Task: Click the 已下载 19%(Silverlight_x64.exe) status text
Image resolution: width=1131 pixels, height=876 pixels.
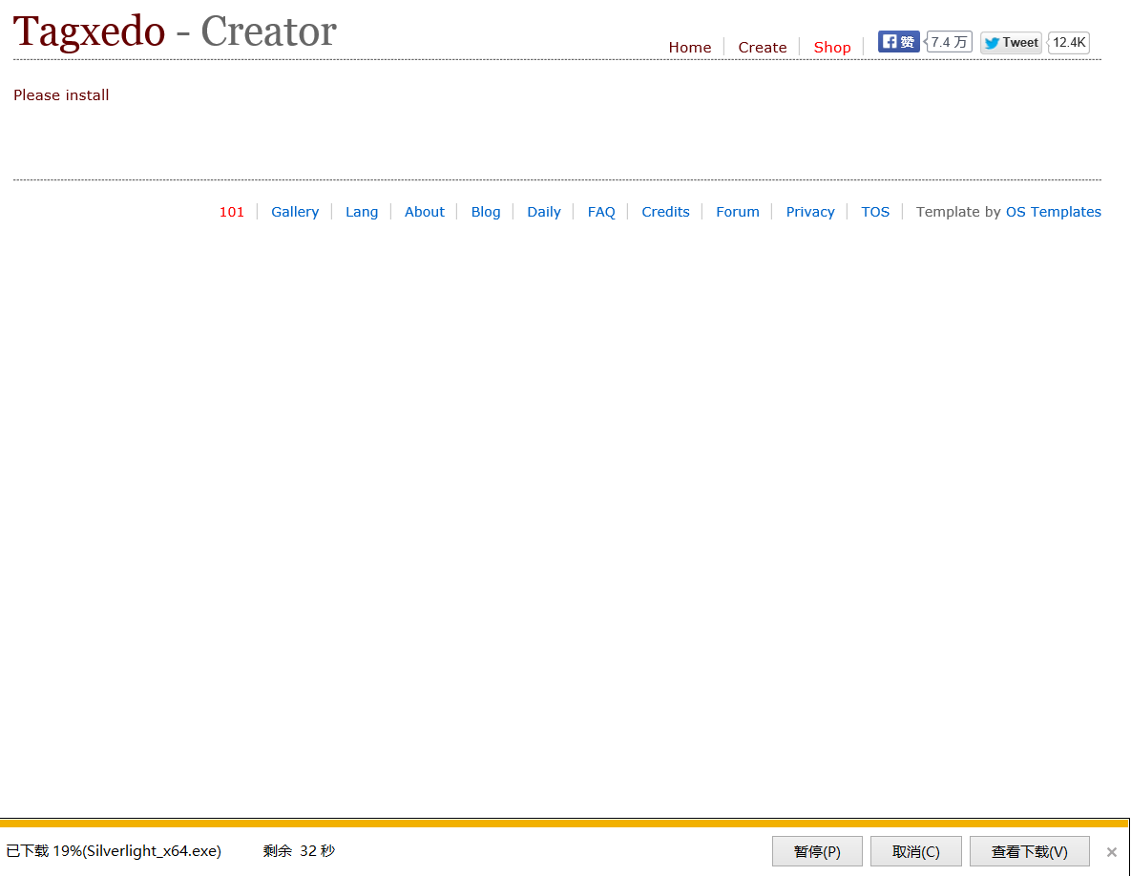Action: [x=114, y=851]
